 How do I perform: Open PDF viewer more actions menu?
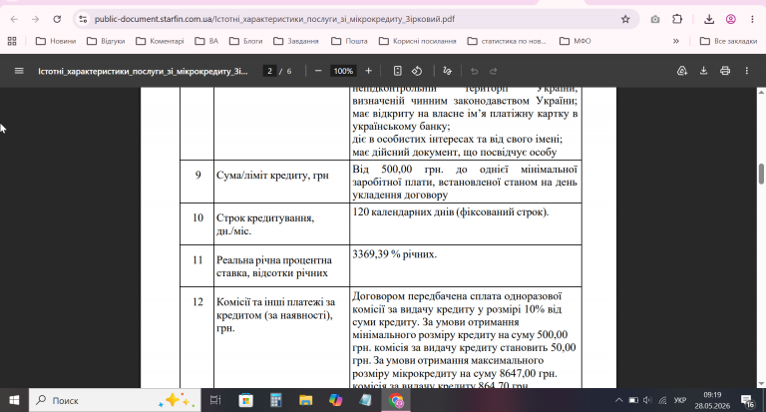[746, 71]
